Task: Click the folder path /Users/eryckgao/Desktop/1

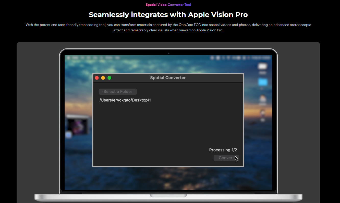Action: pos(125,100)
